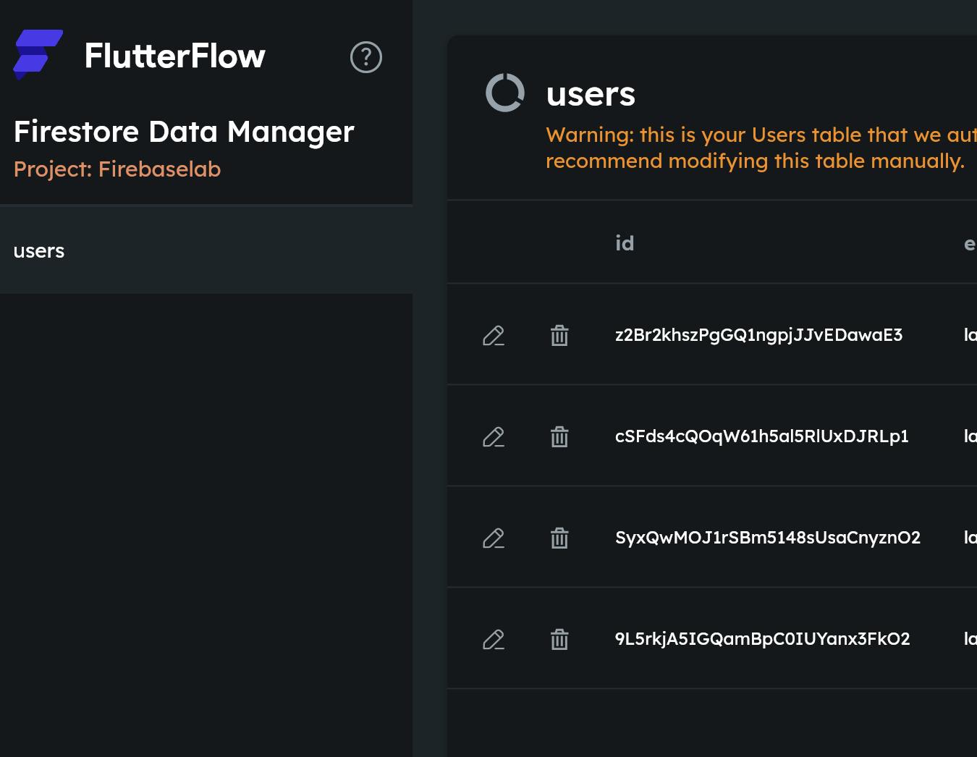977x757 pixels.
Task: Edit the row with id SyxQwMOJ1rSBm5148sUsaCnyznO2
Action: (494, 538)
